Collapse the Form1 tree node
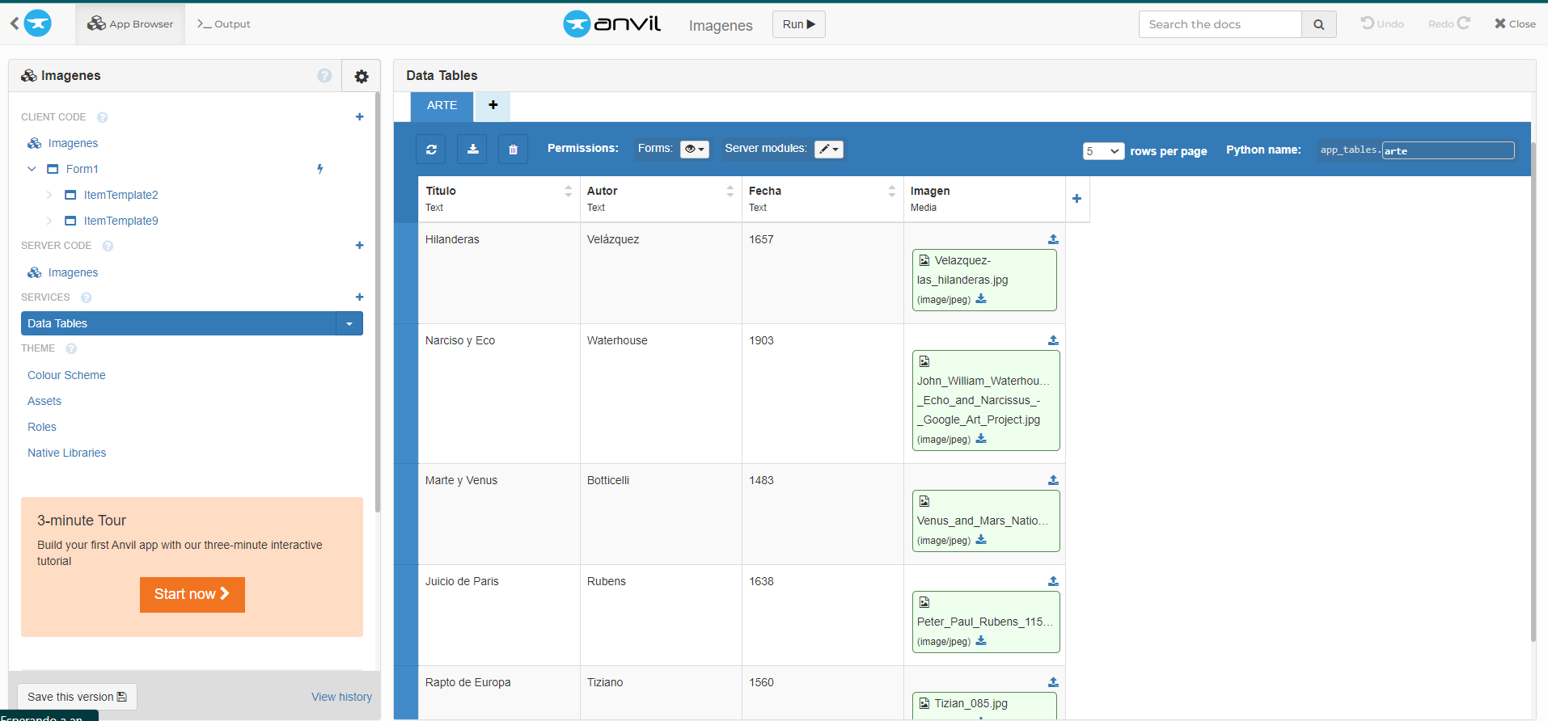Viewport: 1548px width, 721px height. [x=32, y=169]
